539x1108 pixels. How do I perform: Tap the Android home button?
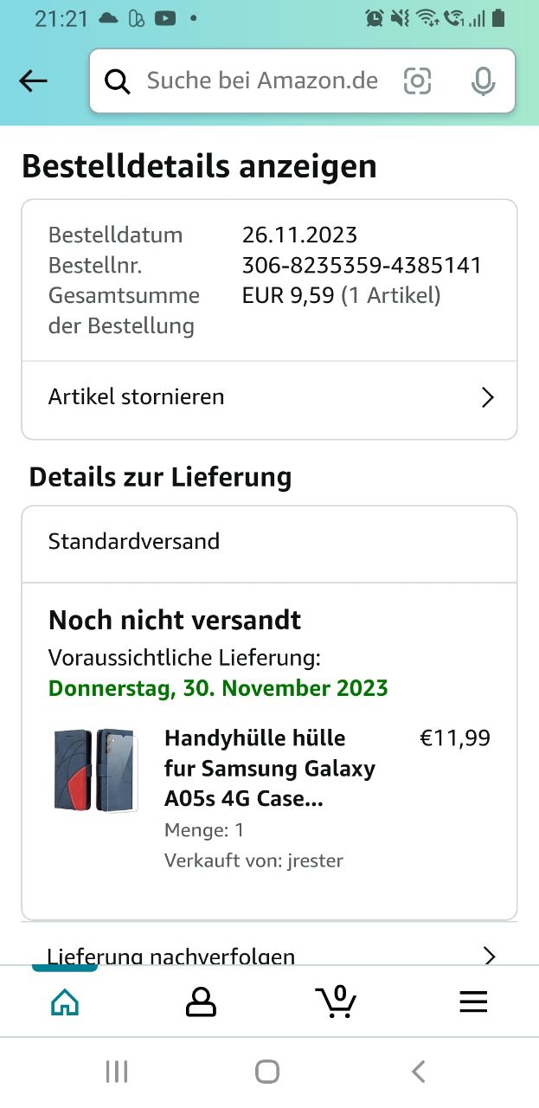(x=268, y=1072)
